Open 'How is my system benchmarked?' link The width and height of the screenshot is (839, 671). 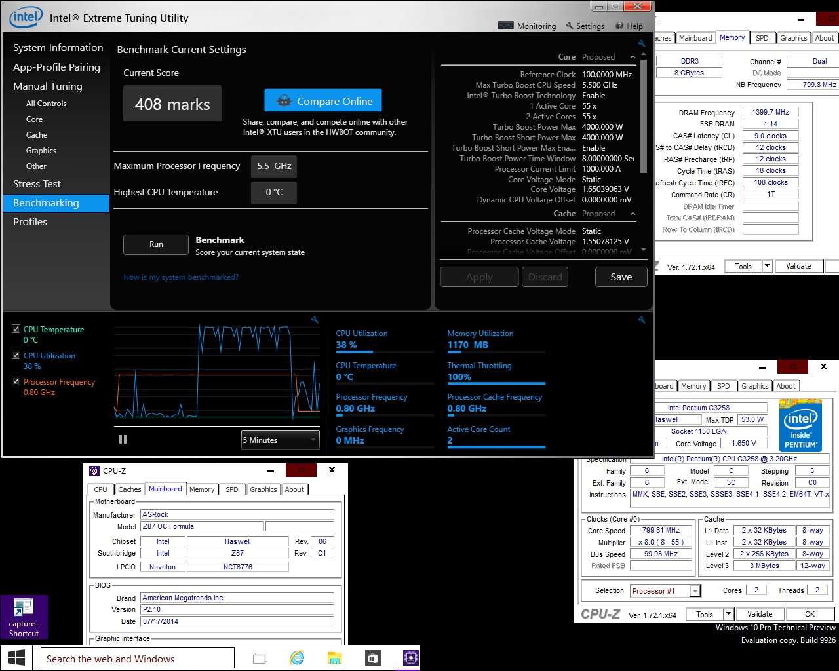(x=181, y=277)
